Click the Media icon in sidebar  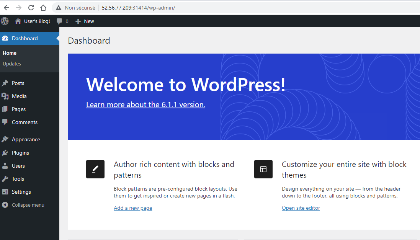[x=5, y=96]
